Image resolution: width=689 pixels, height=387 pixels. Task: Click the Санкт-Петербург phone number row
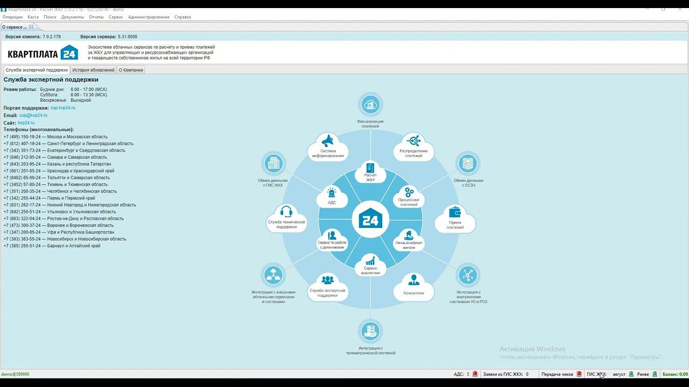(68, 144)
